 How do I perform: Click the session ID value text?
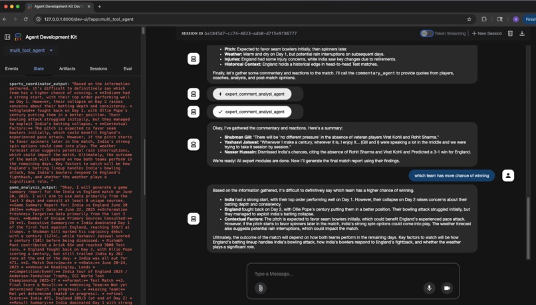pos(251,33)
